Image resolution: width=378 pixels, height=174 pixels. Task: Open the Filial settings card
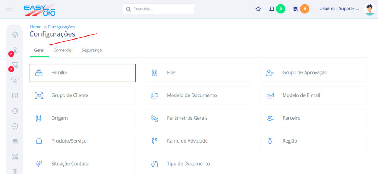coord(198,73)
